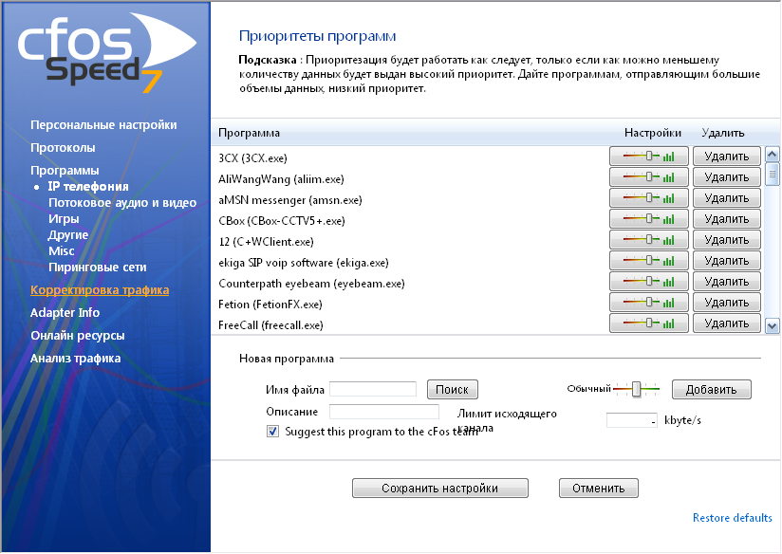Click the Добавить button to add program
Viewport: 782px width, 554px height.
coord(711,390)
